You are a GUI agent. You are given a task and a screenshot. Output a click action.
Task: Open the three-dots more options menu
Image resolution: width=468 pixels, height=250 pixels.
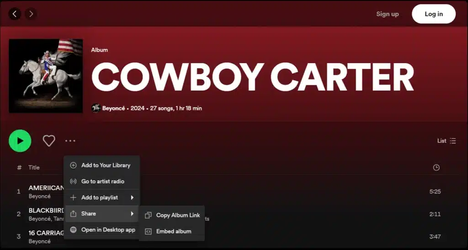click(x=70, y=141)
